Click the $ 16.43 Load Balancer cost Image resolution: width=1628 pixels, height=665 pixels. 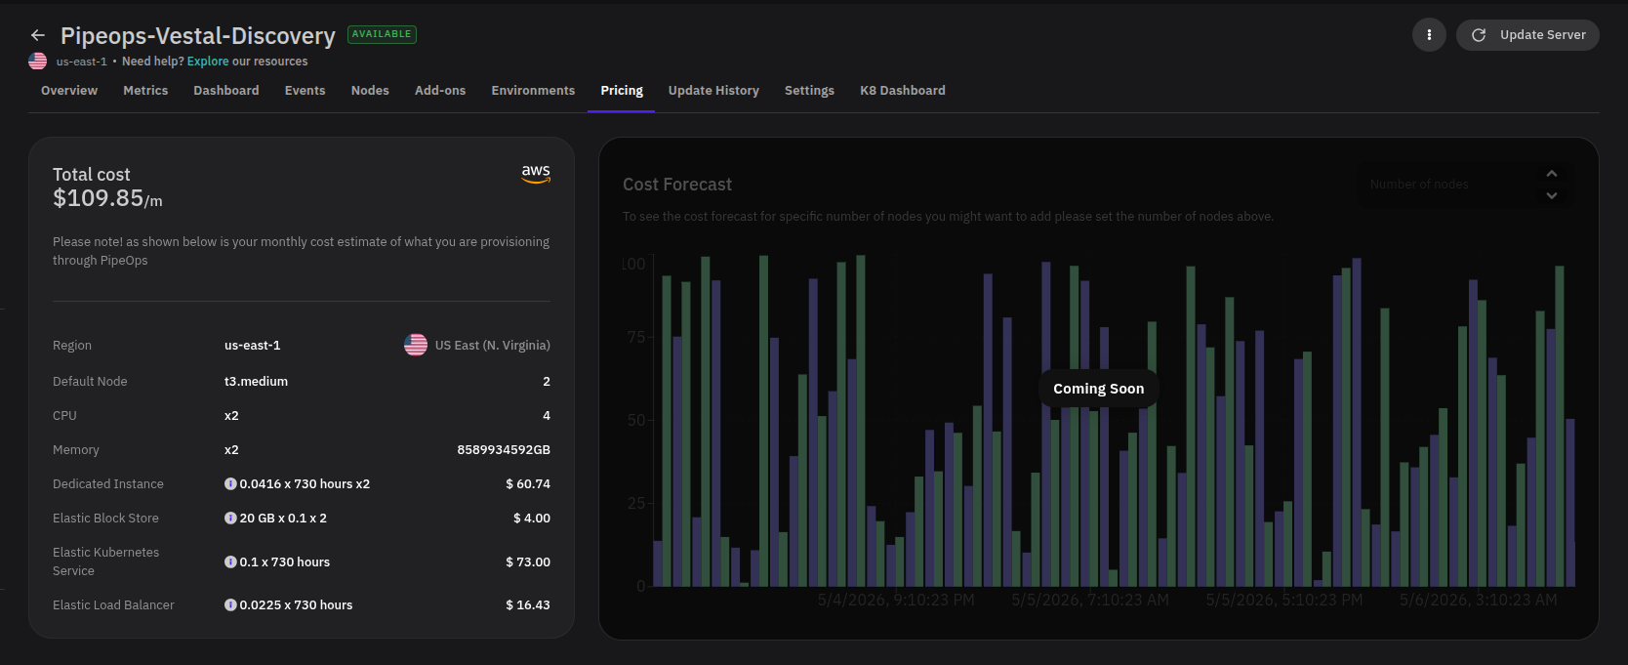(528, 604)
